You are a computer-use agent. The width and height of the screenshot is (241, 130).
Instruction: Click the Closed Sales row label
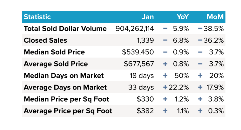[45, 40]
